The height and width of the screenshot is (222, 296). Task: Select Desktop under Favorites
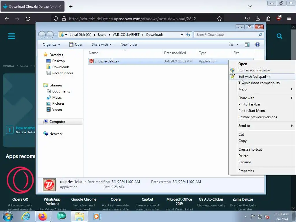(x=58, y=61)
